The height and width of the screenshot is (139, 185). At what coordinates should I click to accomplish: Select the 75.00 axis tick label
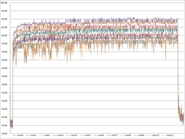point(5,44)
